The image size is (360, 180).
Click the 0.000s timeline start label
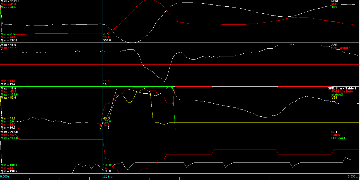(x=5, y=176)
